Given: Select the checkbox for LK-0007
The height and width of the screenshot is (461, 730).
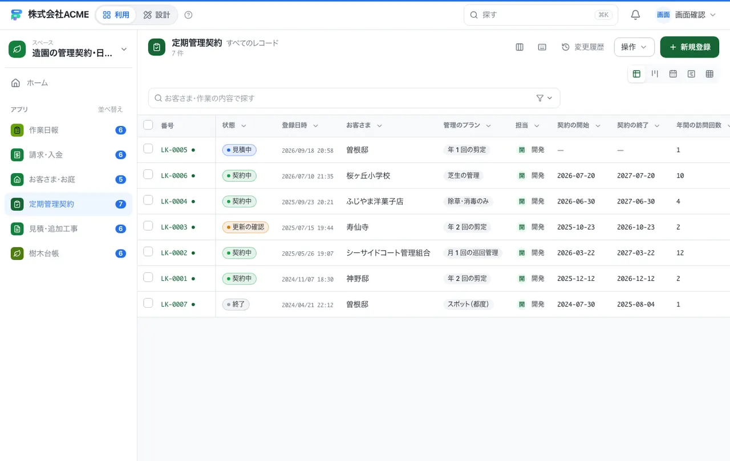Looking at the screenshot, I should 148,303.
